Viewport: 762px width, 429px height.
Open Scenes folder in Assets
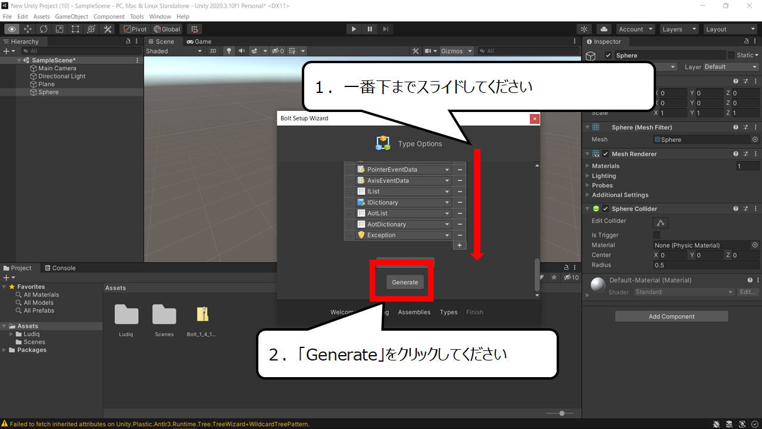(164, 321)
